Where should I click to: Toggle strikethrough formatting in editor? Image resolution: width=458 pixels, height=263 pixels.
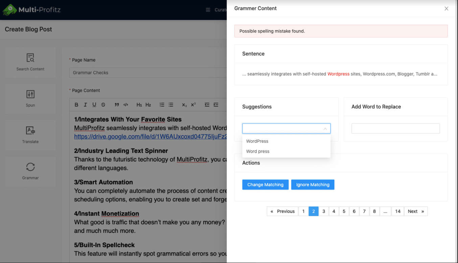pos(103,105)
